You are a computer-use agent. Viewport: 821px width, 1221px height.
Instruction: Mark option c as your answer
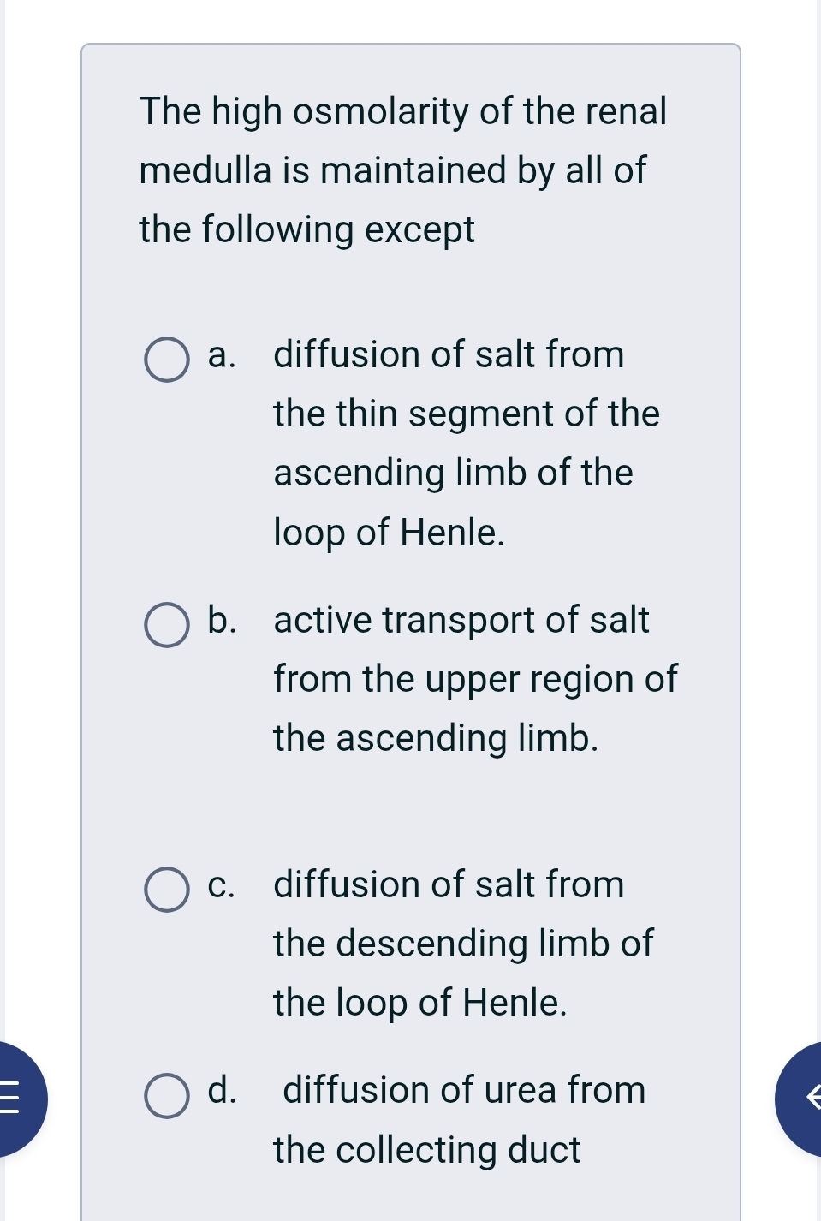coord(167,890)
